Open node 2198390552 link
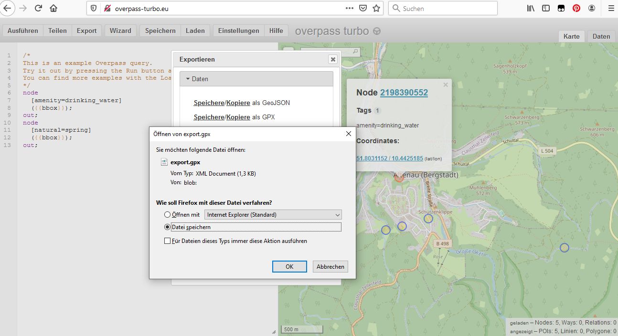Image resolution: width=618 pixels, height=336 pixels. coord(404,93)
